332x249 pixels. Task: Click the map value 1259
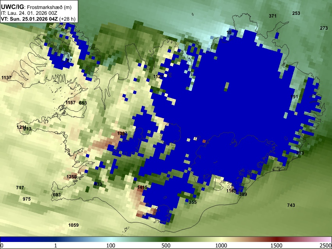click(x=71, y=177)
